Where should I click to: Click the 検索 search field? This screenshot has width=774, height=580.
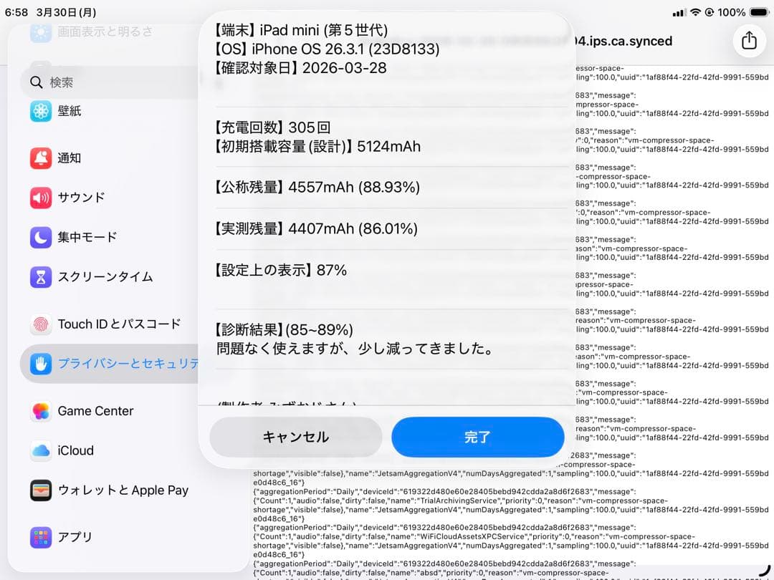click(111, 82)
